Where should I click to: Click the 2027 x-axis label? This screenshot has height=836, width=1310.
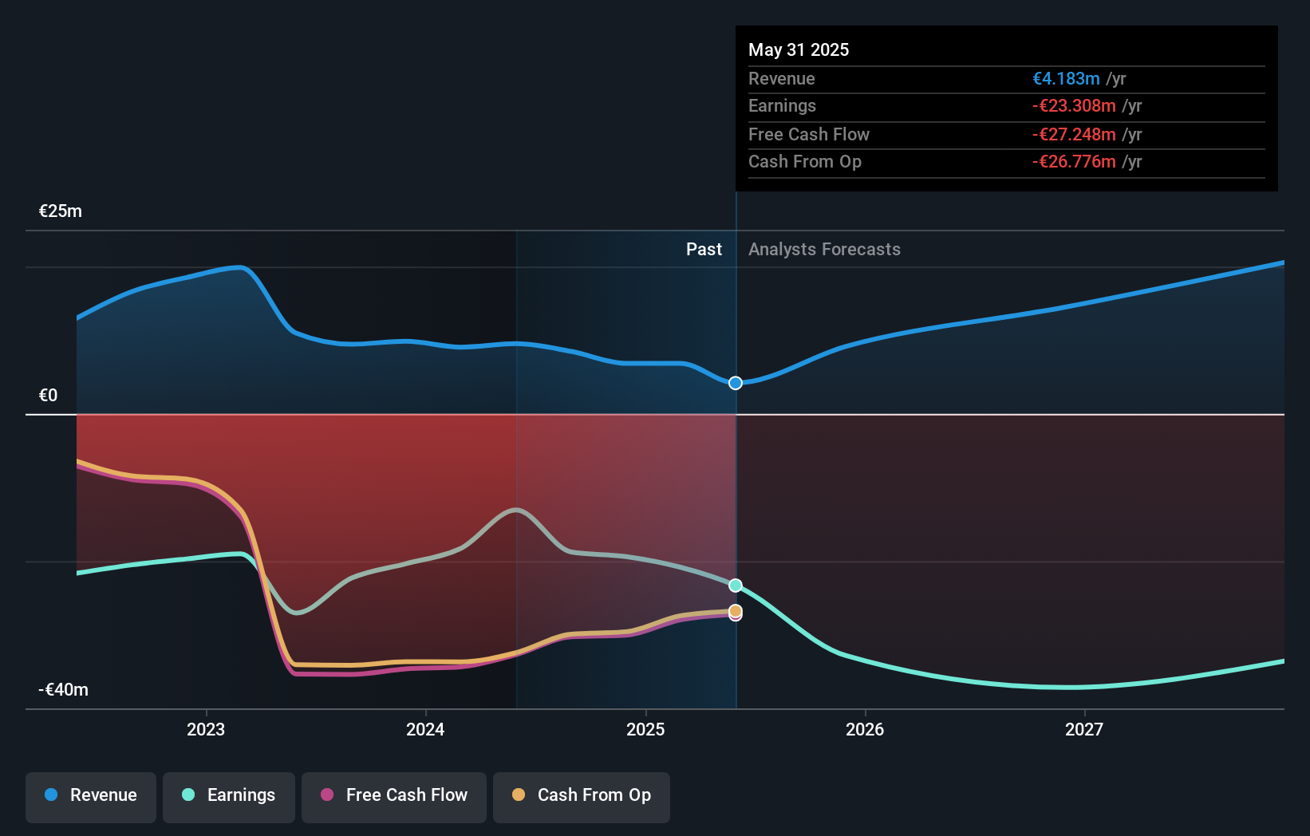(x=1084, y=729)
